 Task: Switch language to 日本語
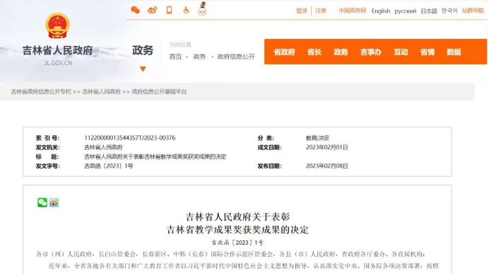pos(429,11)
